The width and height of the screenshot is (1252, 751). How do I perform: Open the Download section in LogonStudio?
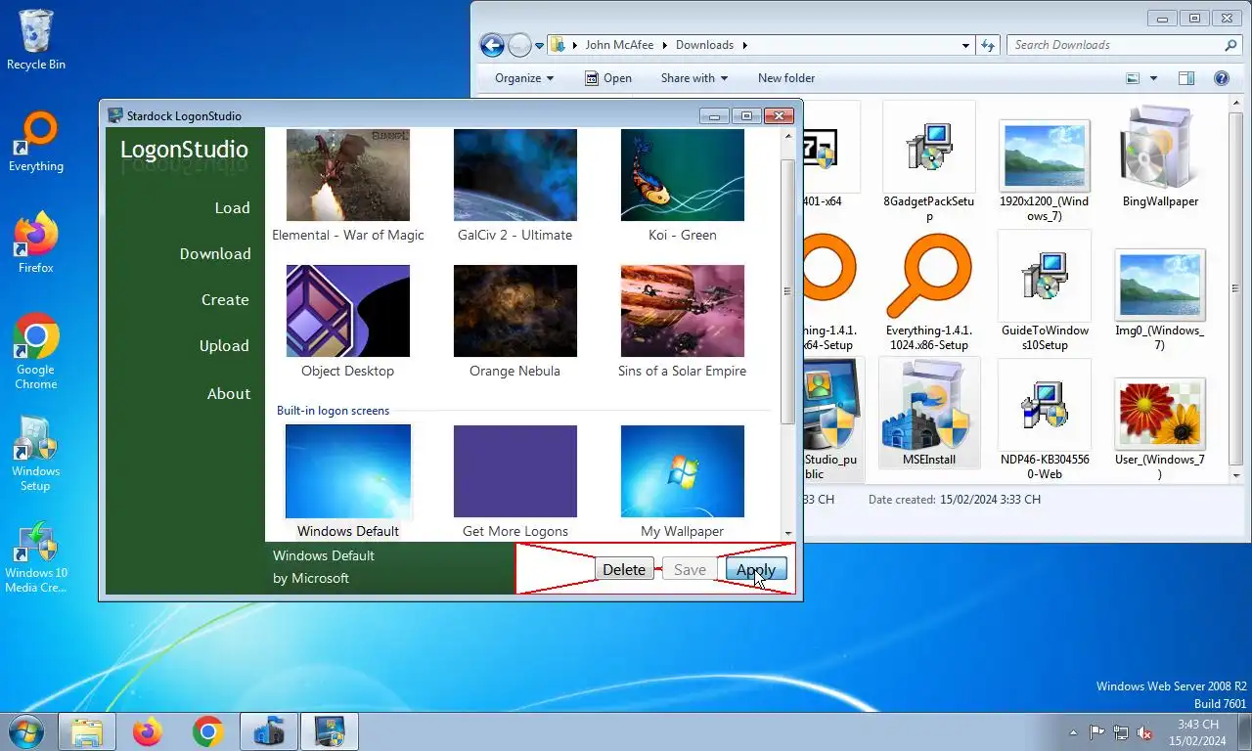[215, 253]
